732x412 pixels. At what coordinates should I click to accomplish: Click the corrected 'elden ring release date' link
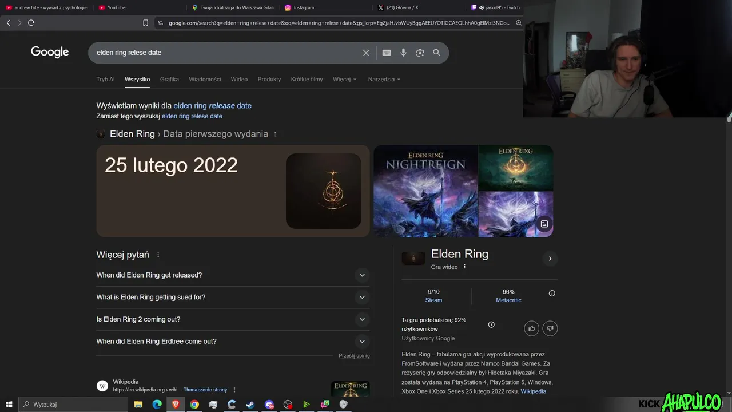212,106
